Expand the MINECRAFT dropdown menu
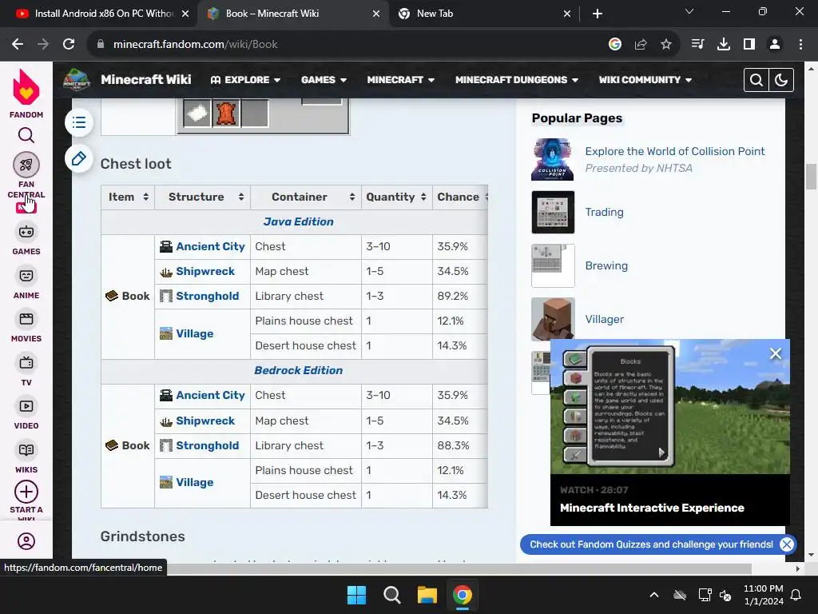 [401, 80]
